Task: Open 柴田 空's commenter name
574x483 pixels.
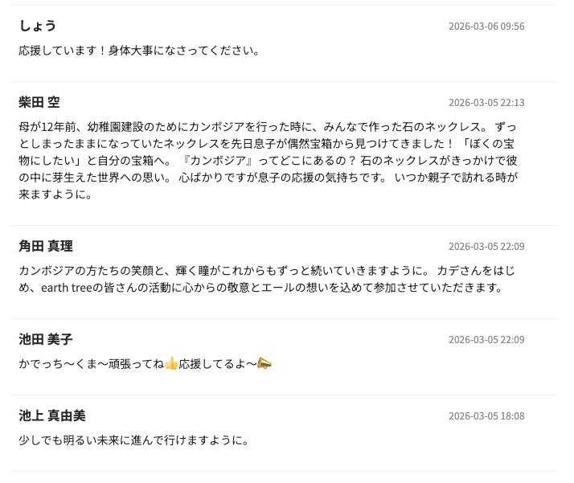Action: pos(39,102)
